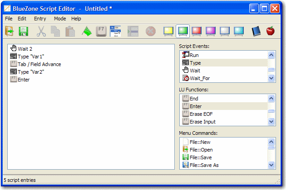Image resolution: width=286 pixels, height=190 pixels.
Task: Click the red apple toolbar icon
Action: click(x=271, y=31)
